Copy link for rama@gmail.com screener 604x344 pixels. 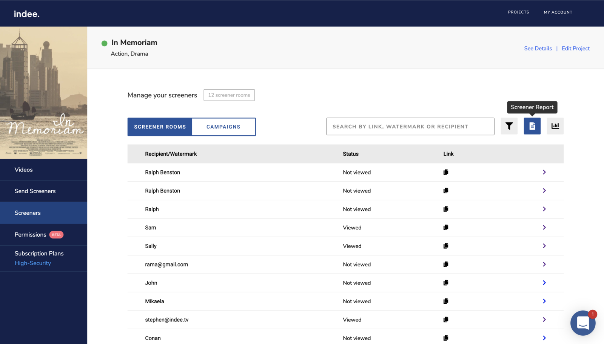pyautogui.click(x=446, y=264)
